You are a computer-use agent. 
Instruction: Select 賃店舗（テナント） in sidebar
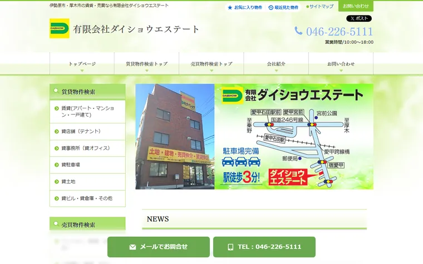[x=88, y=132]
